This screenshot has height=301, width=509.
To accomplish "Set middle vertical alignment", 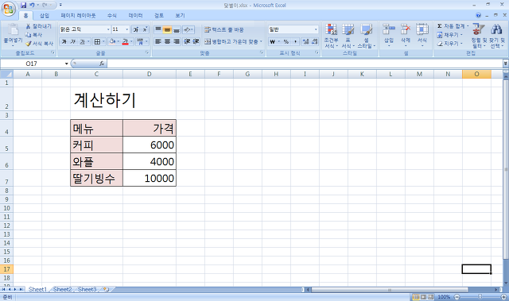I will click(167, 29).
